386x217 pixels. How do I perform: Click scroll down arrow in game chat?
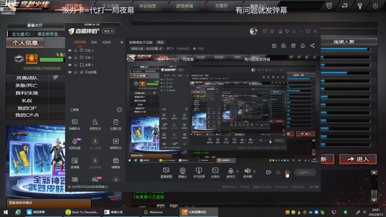pyautogui.click(x=374, y=200)
